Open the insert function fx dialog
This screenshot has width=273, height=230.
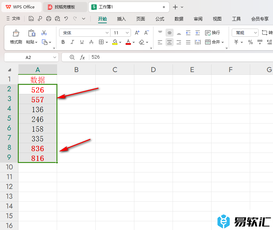82,57
